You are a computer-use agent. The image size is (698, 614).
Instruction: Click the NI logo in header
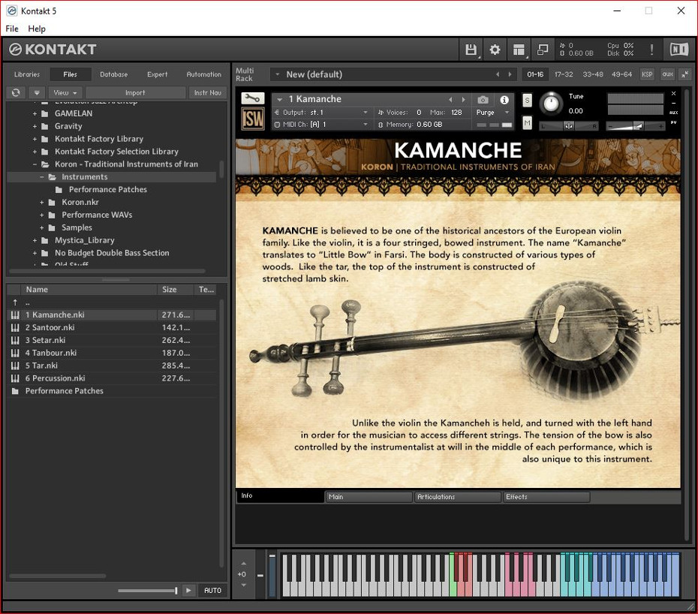pos(678,49)
